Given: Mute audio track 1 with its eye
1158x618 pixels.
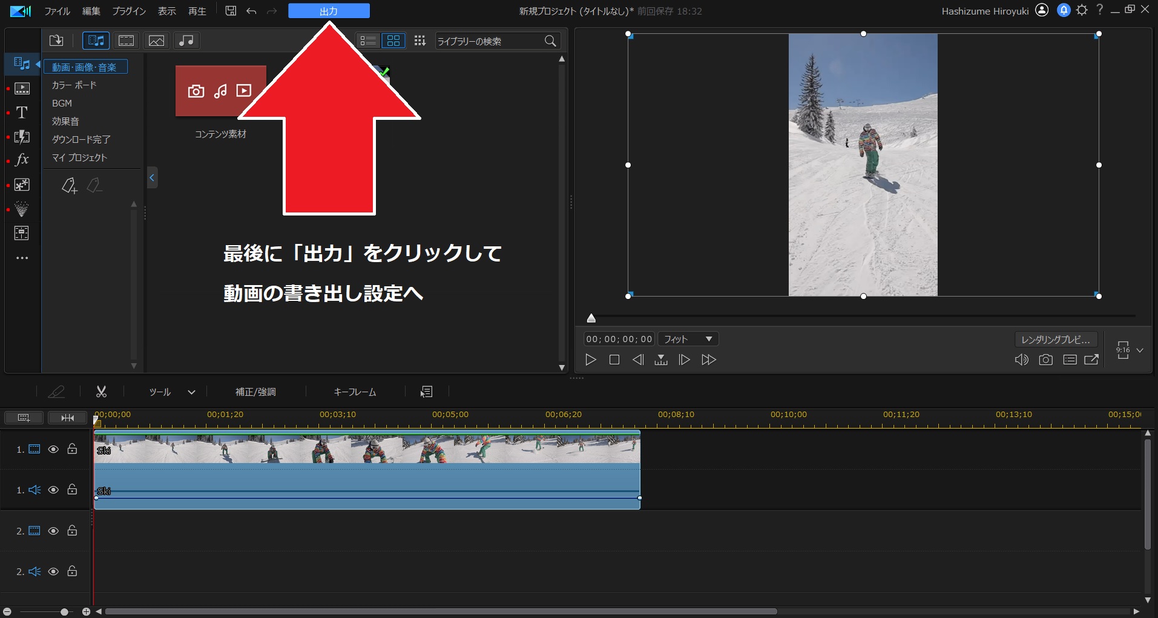Looking at the screenshot, I should [53, 490].
